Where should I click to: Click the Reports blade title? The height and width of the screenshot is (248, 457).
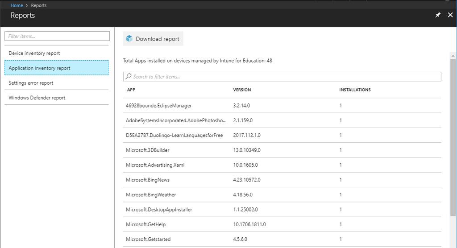click(x=23, y=15)
